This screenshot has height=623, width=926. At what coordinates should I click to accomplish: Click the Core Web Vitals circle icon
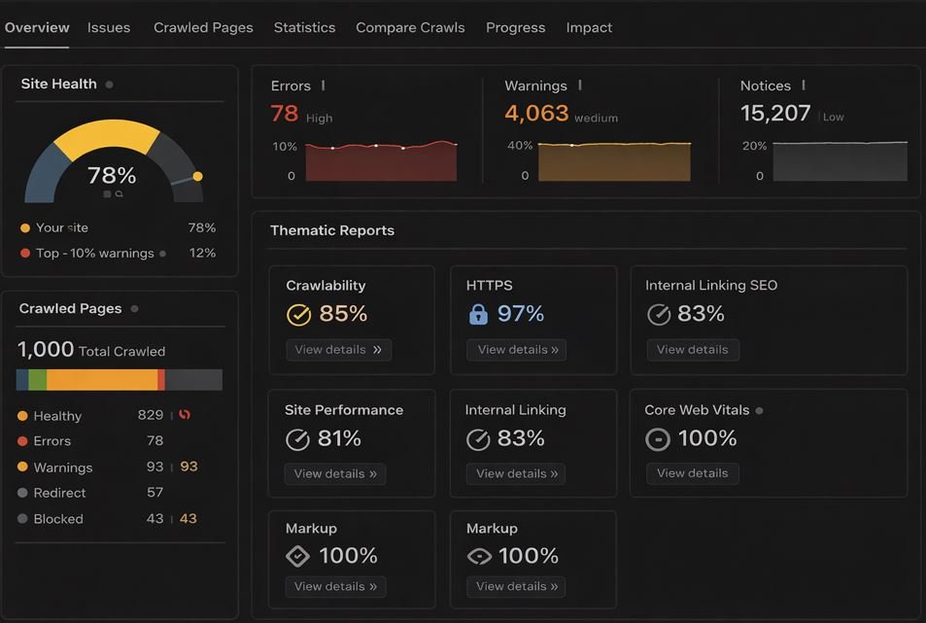(658, 439)
